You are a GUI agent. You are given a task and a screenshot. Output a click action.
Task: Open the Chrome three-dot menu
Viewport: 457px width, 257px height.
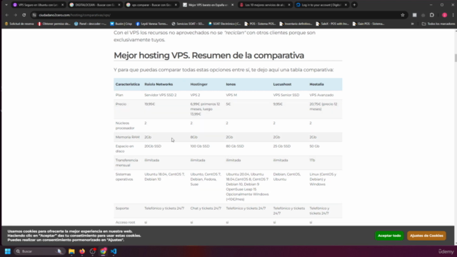[453, 15]
